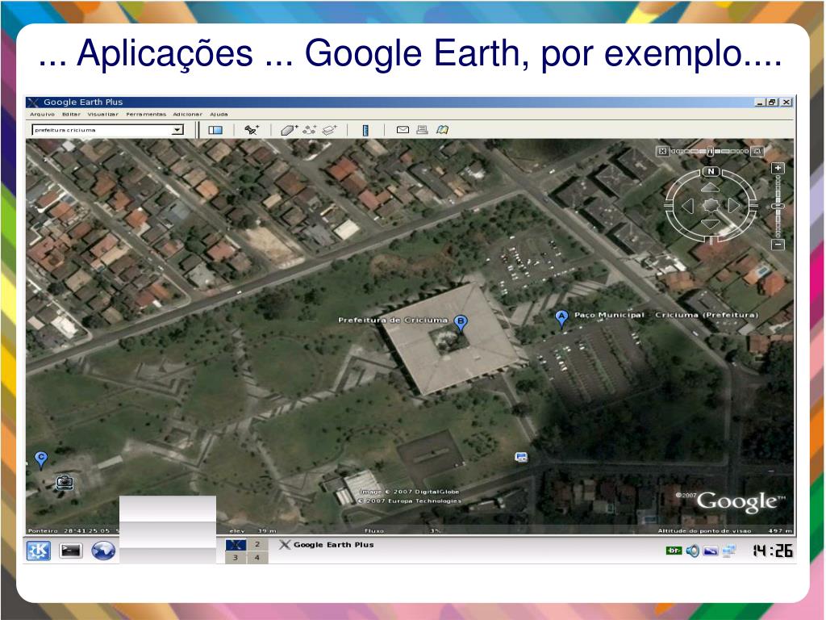Zoom in with the plus button
826x620 pixels.
tap(778, 168)
